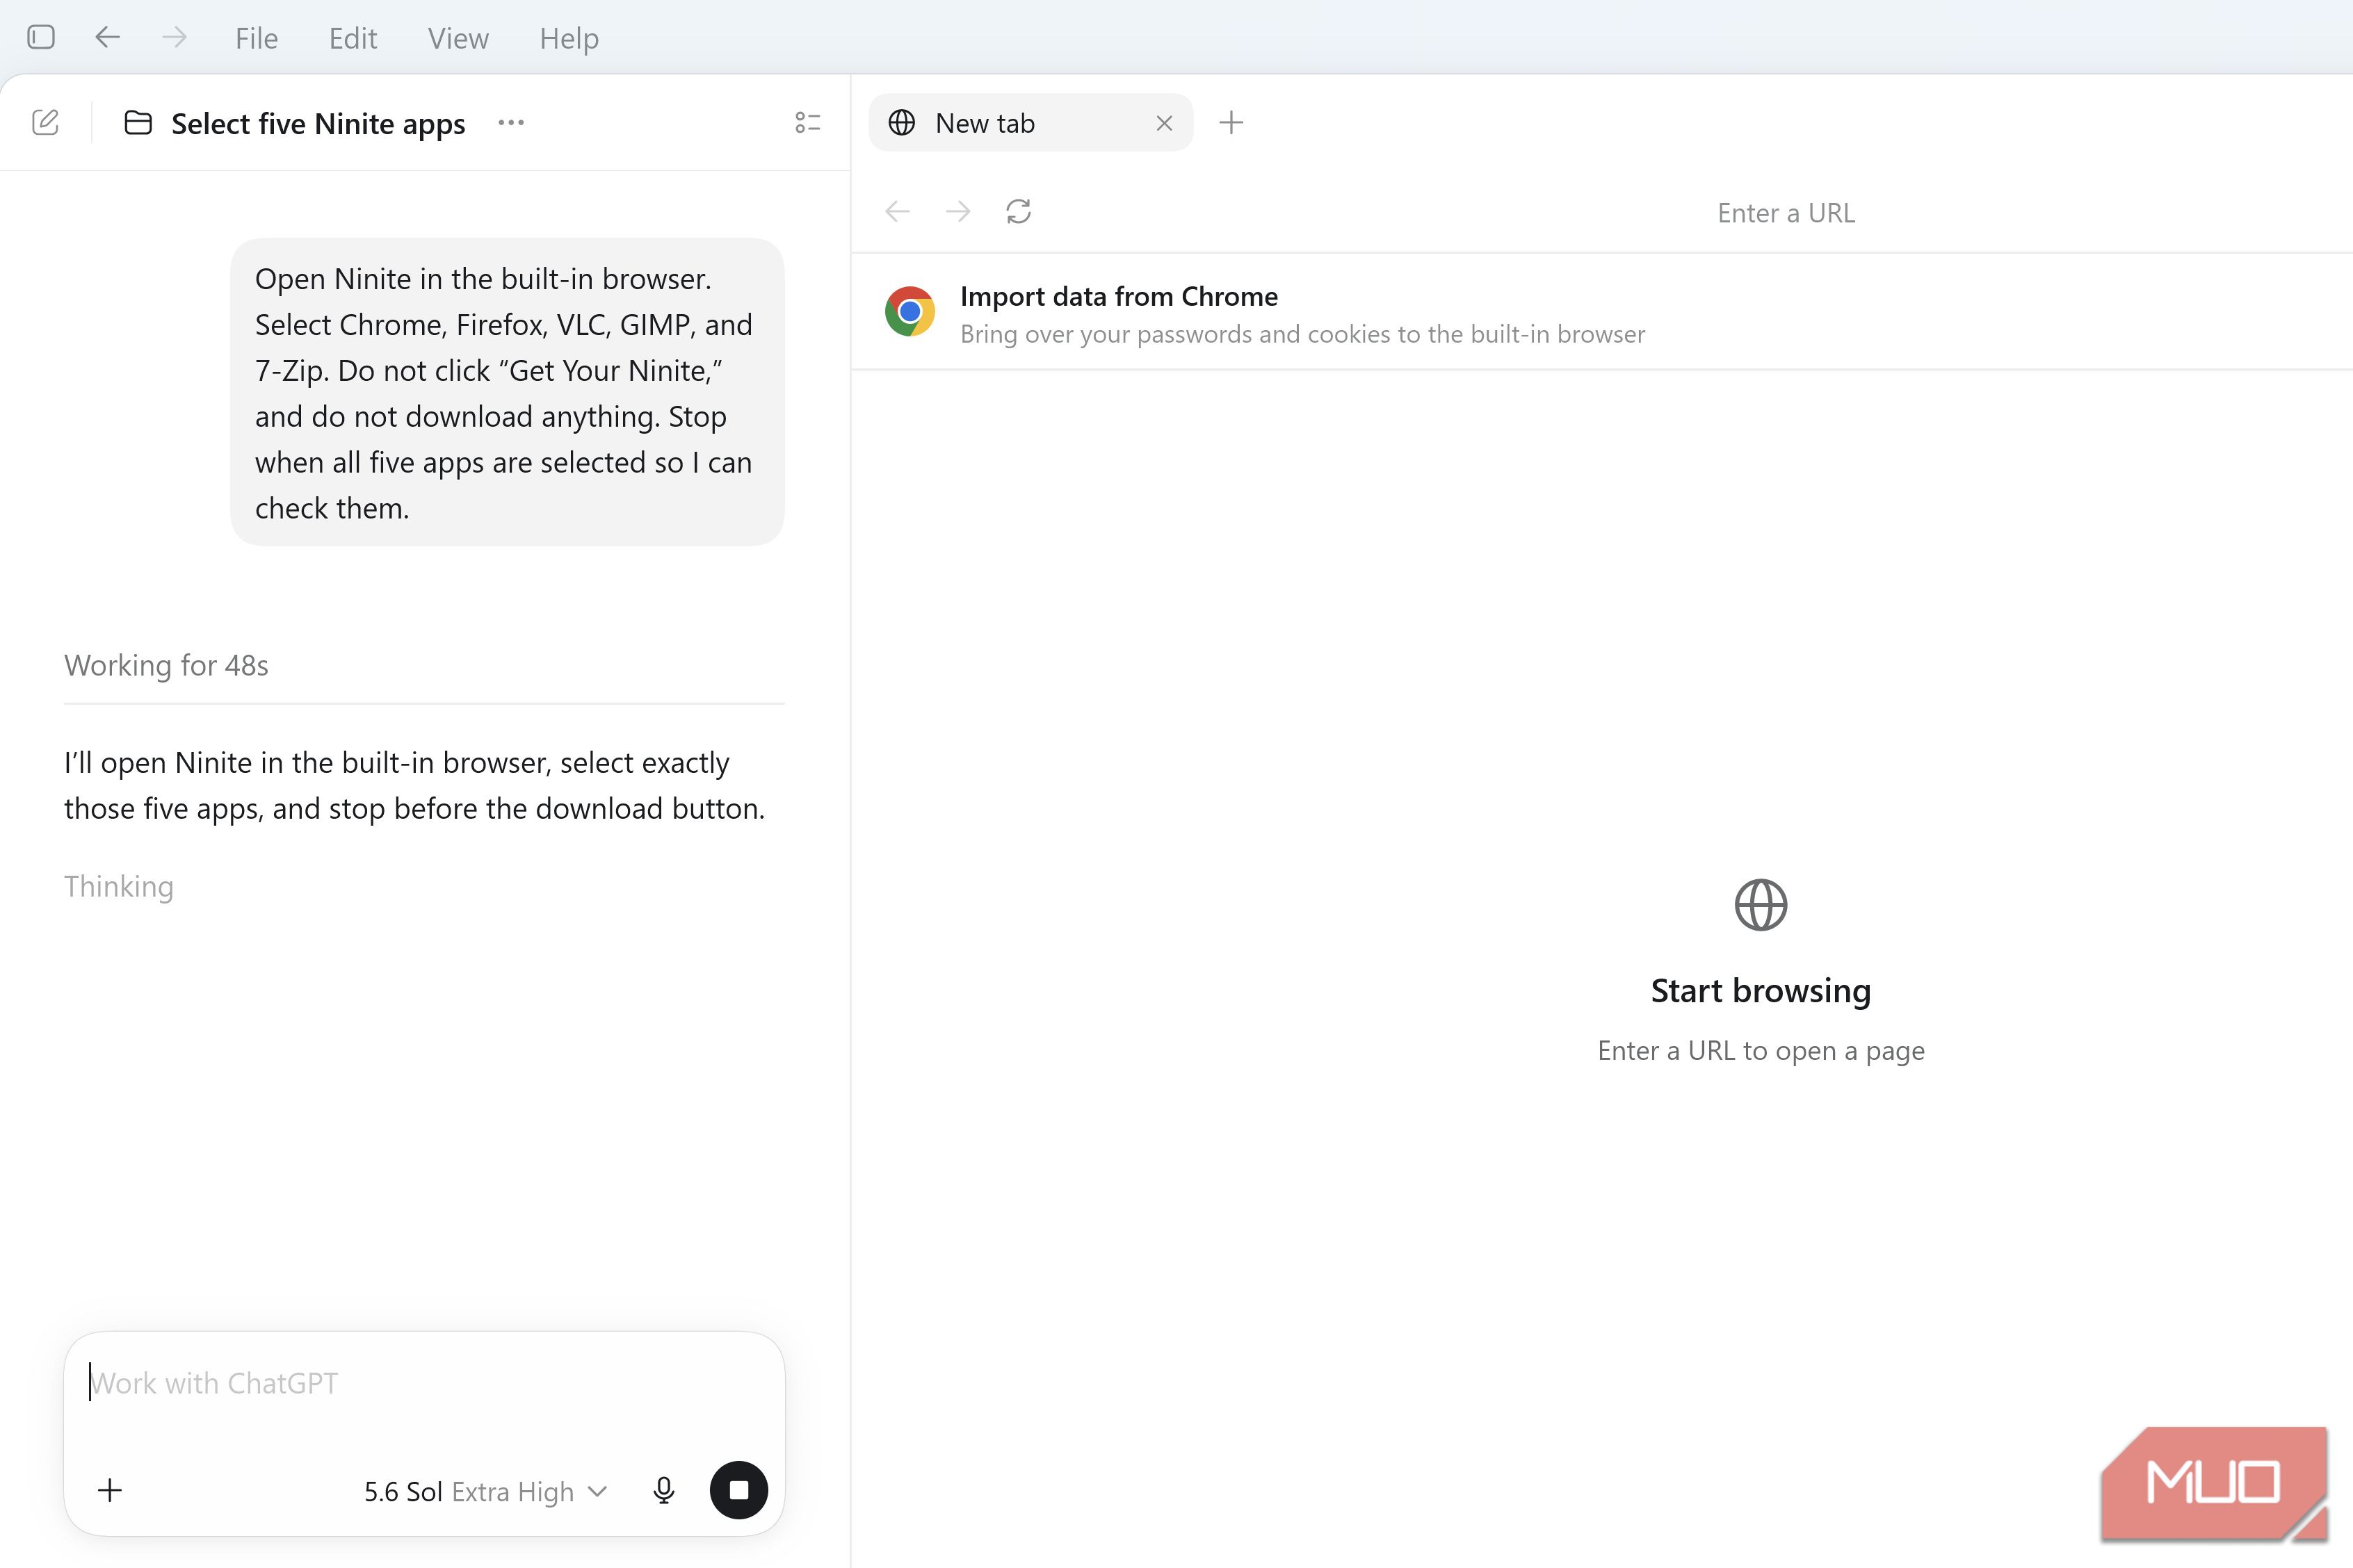Click the 'Select five Ninite apps' title
Image resolution: width=2353 pixels, height=1568 pixels.
[318, 124]
